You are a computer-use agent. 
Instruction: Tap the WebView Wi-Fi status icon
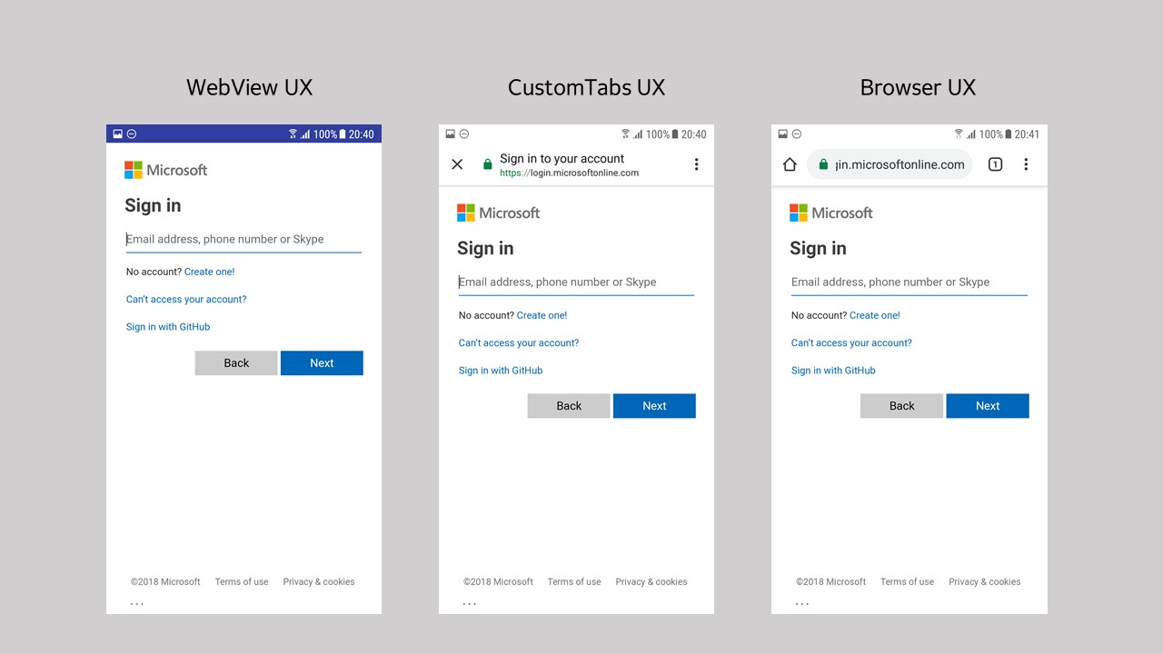point(293,134)
